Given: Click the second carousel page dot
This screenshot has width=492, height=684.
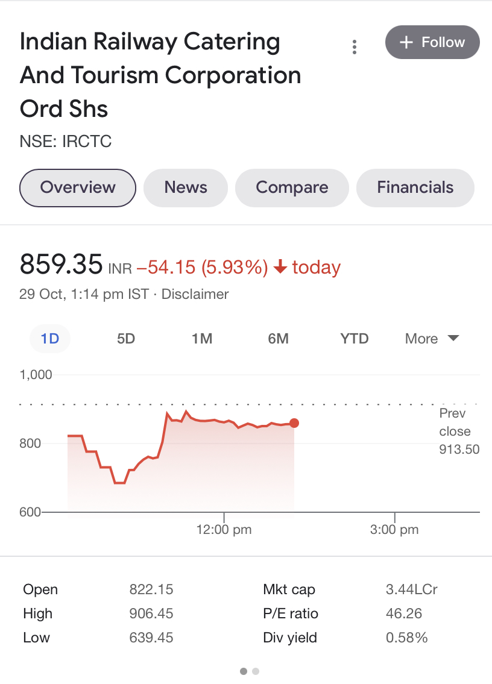Looking at the screenshot, I should (256, 671).
